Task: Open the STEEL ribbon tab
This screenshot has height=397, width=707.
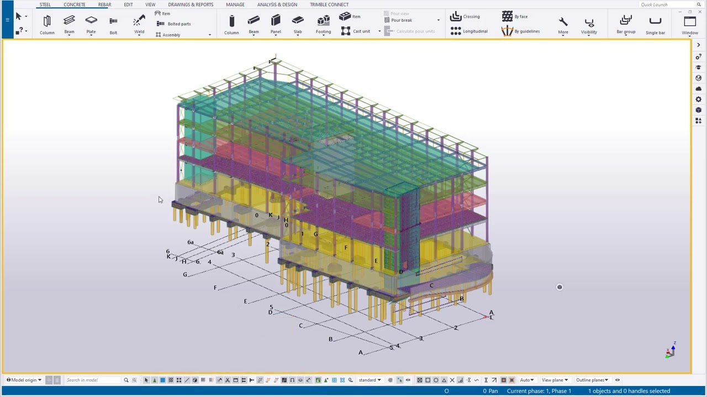Action: click(45, 4)
